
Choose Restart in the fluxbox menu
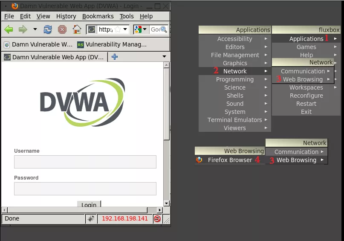pyautogui.click(x=306, y=104)
